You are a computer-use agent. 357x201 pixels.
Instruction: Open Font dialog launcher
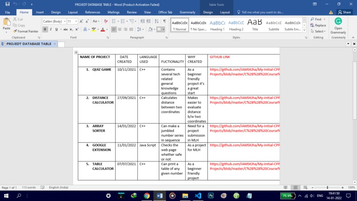click(108, 38)
